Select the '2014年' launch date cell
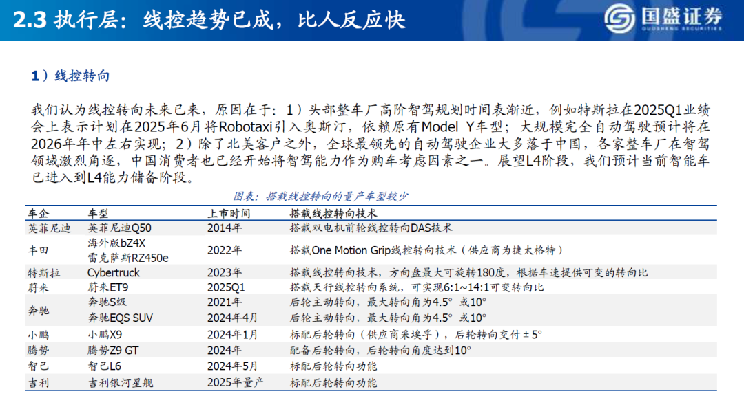Image resolution: width=744 pixels, height=398 pixels. click(x=225, y=228)
